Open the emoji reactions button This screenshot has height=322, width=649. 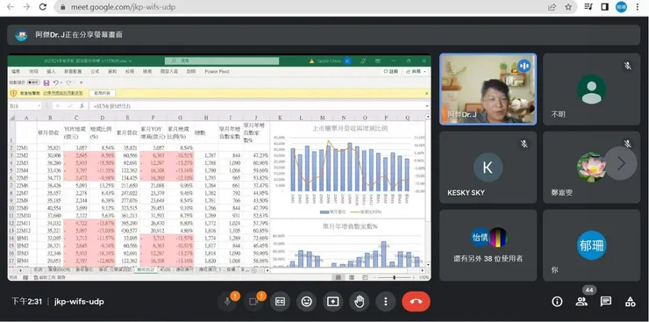coord(307,302)
